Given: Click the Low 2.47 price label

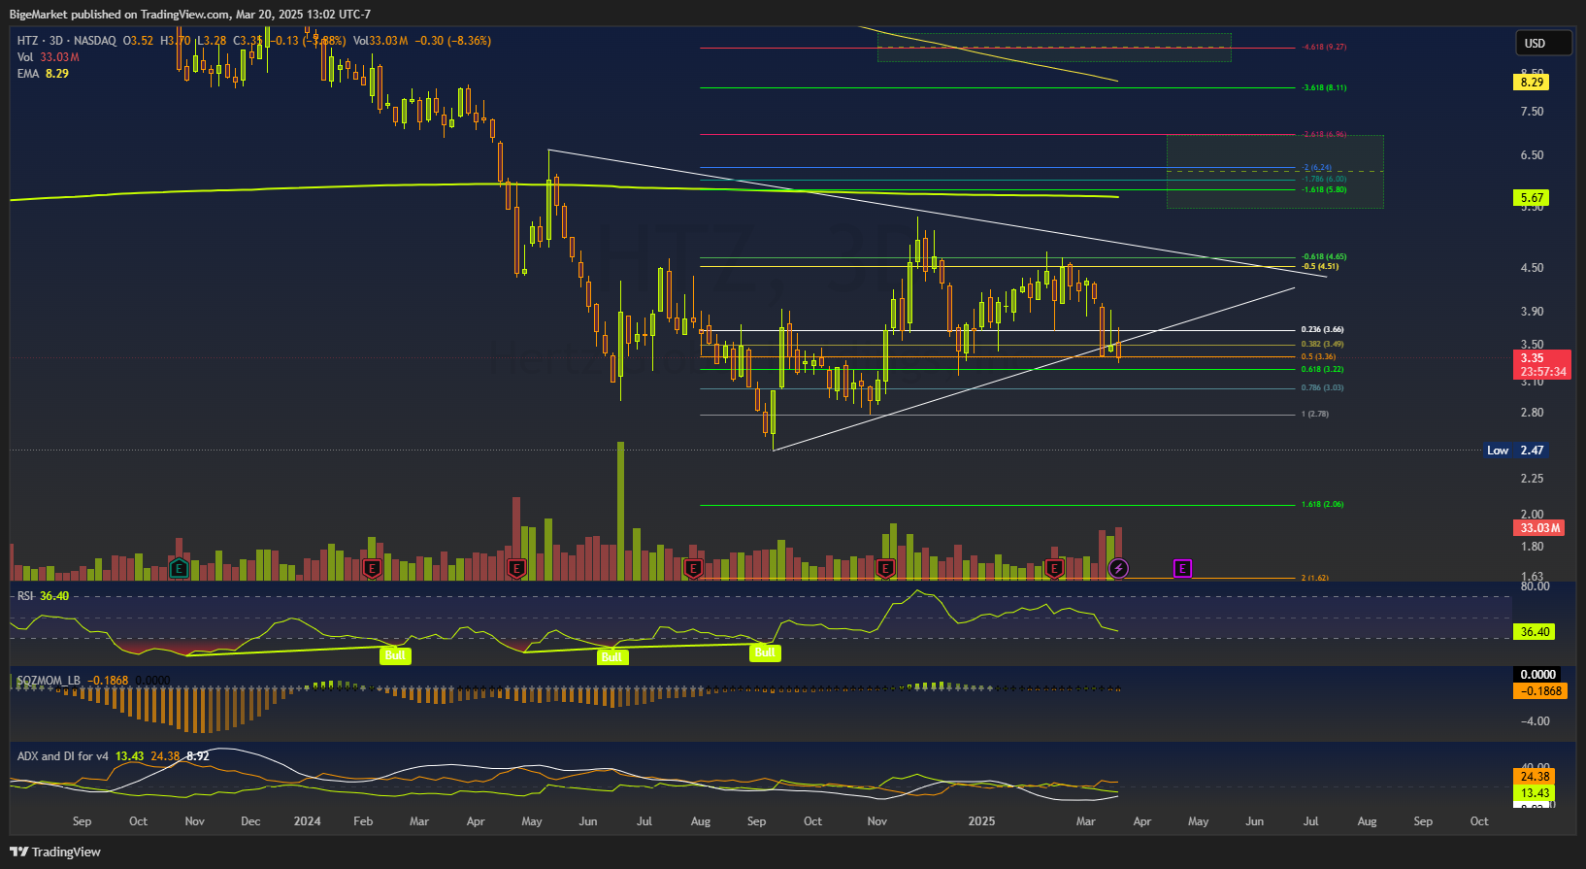Looking at the screenshot, I should [1515, 451].
